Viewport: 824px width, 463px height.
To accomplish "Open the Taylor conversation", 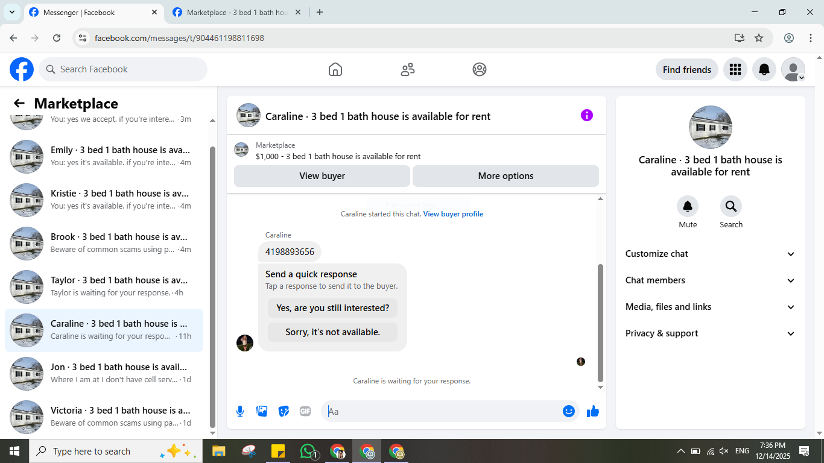I will coord(104,287).
